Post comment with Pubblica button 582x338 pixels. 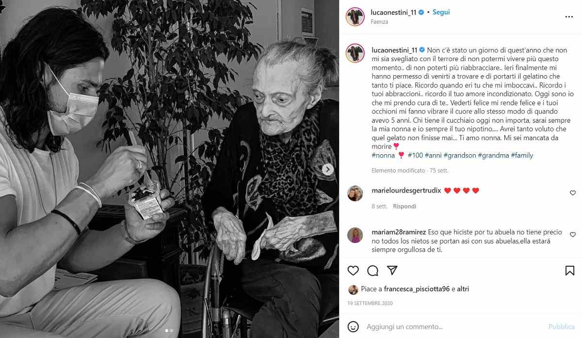(561, 327)
